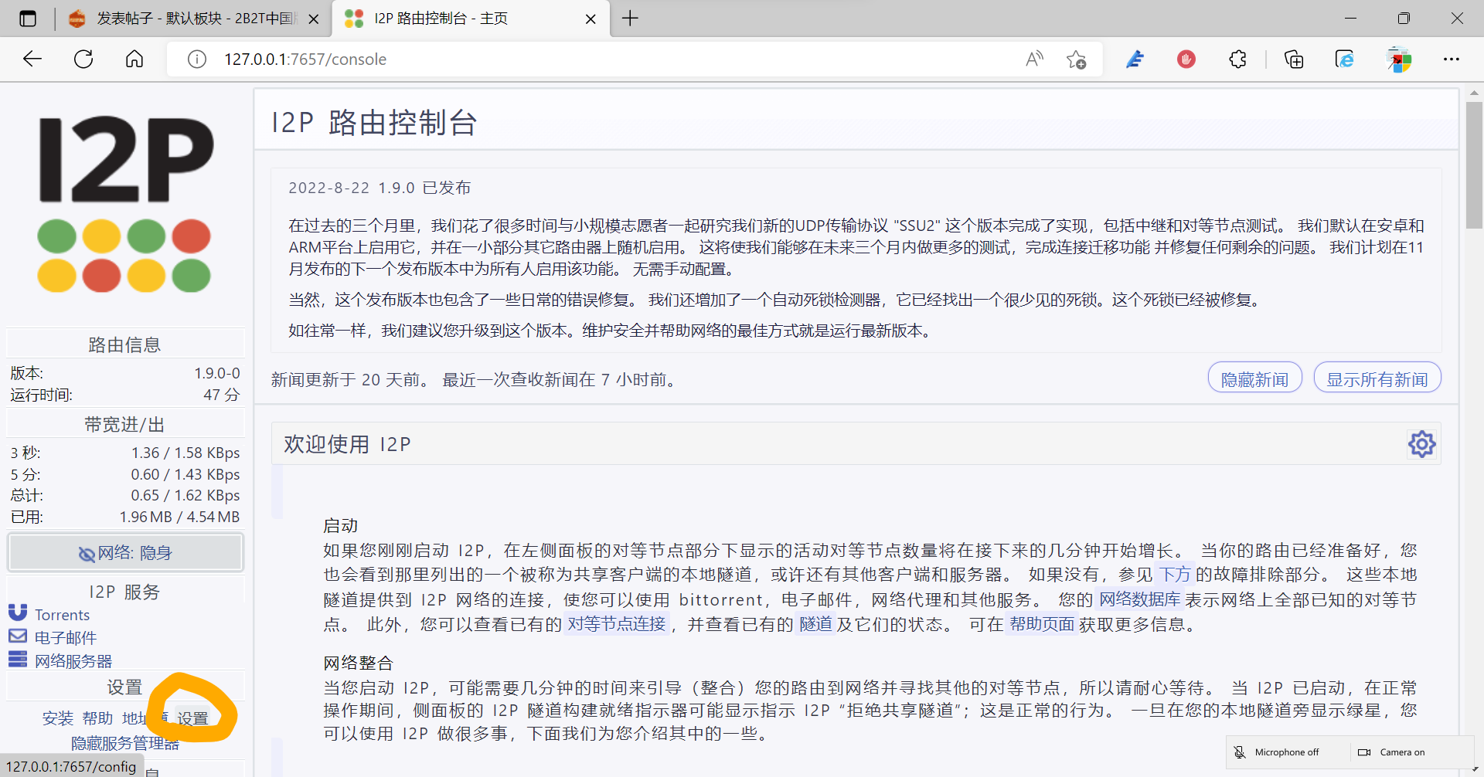Follow the 下方 troubleshooting link
Viewport: 1484px width, 777px height.
click(x=1175, y=575)
